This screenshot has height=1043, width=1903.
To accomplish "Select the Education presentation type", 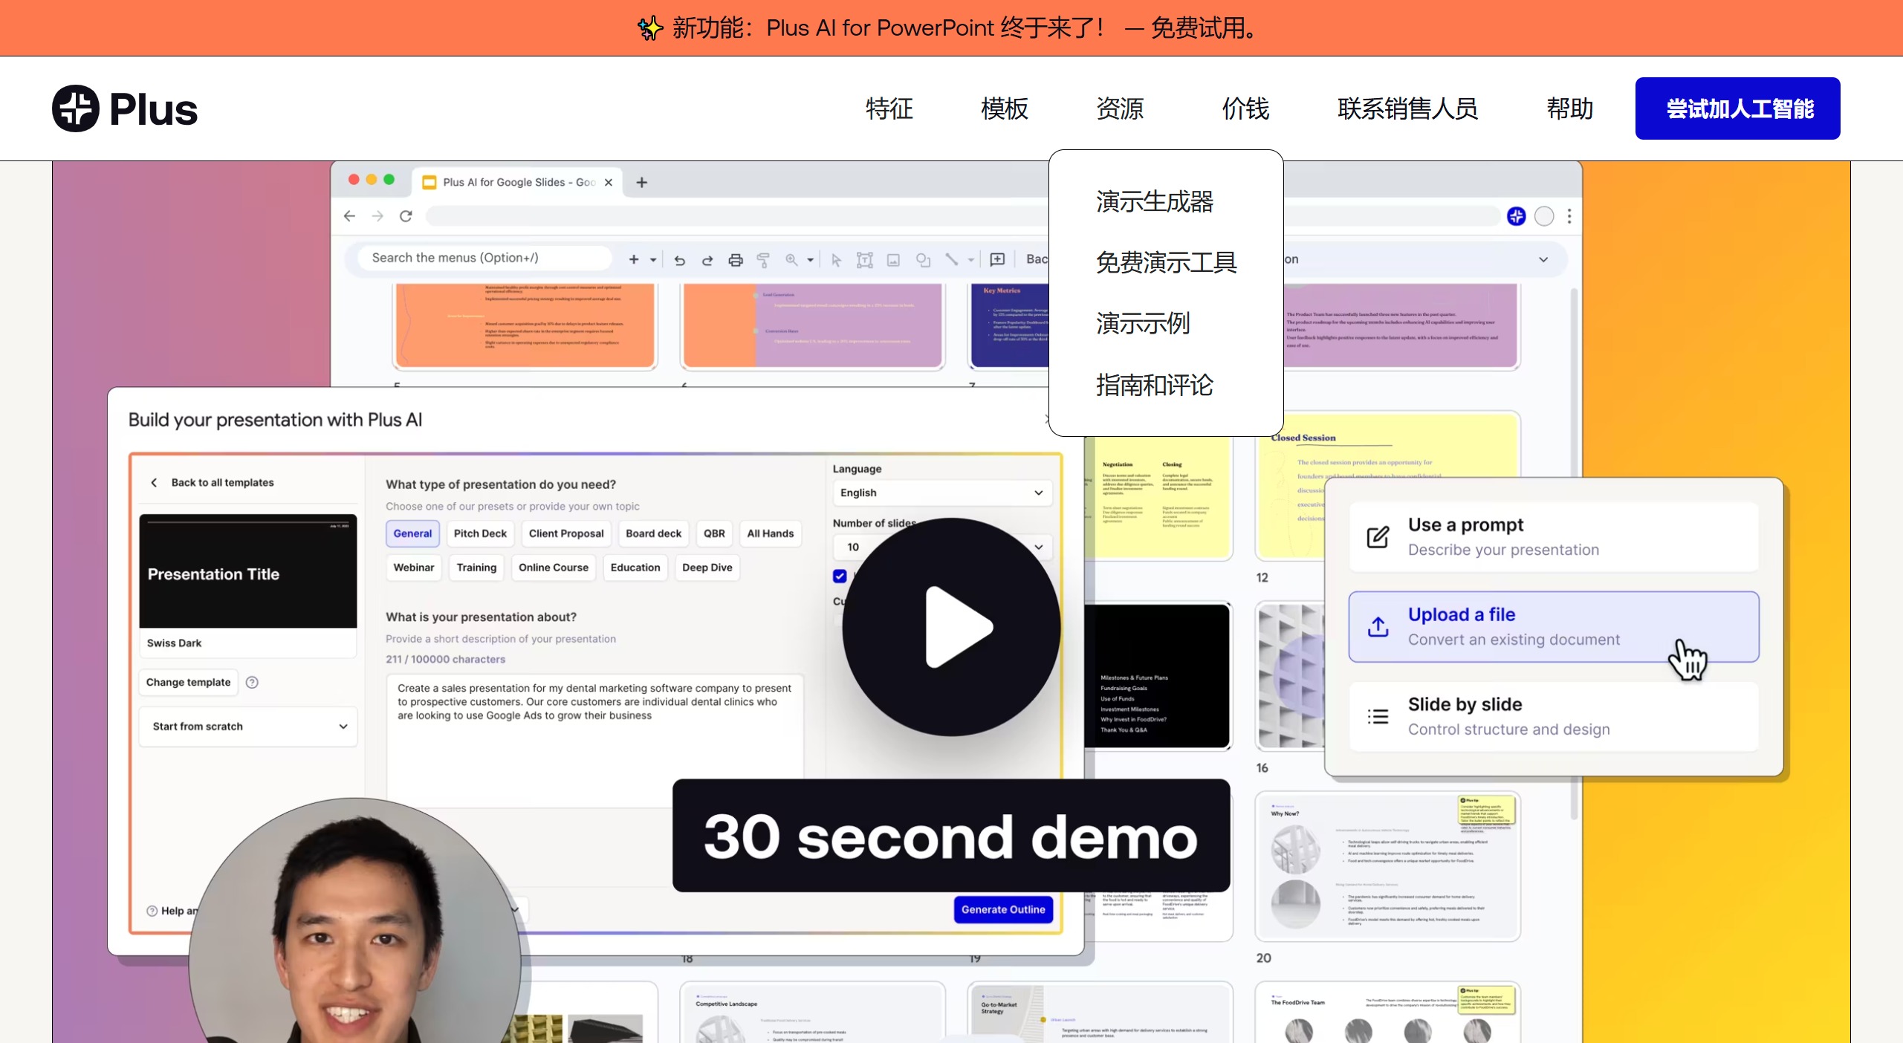I will point(635,568).
